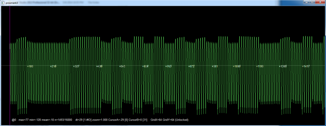Place cursor at the +872 sample marker
The height and width of the screenshot is (126, 326).
[191, 66]
